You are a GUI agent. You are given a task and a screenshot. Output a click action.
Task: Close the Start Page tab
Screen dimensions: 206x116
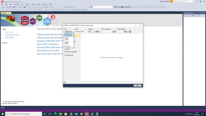(10, 13)
